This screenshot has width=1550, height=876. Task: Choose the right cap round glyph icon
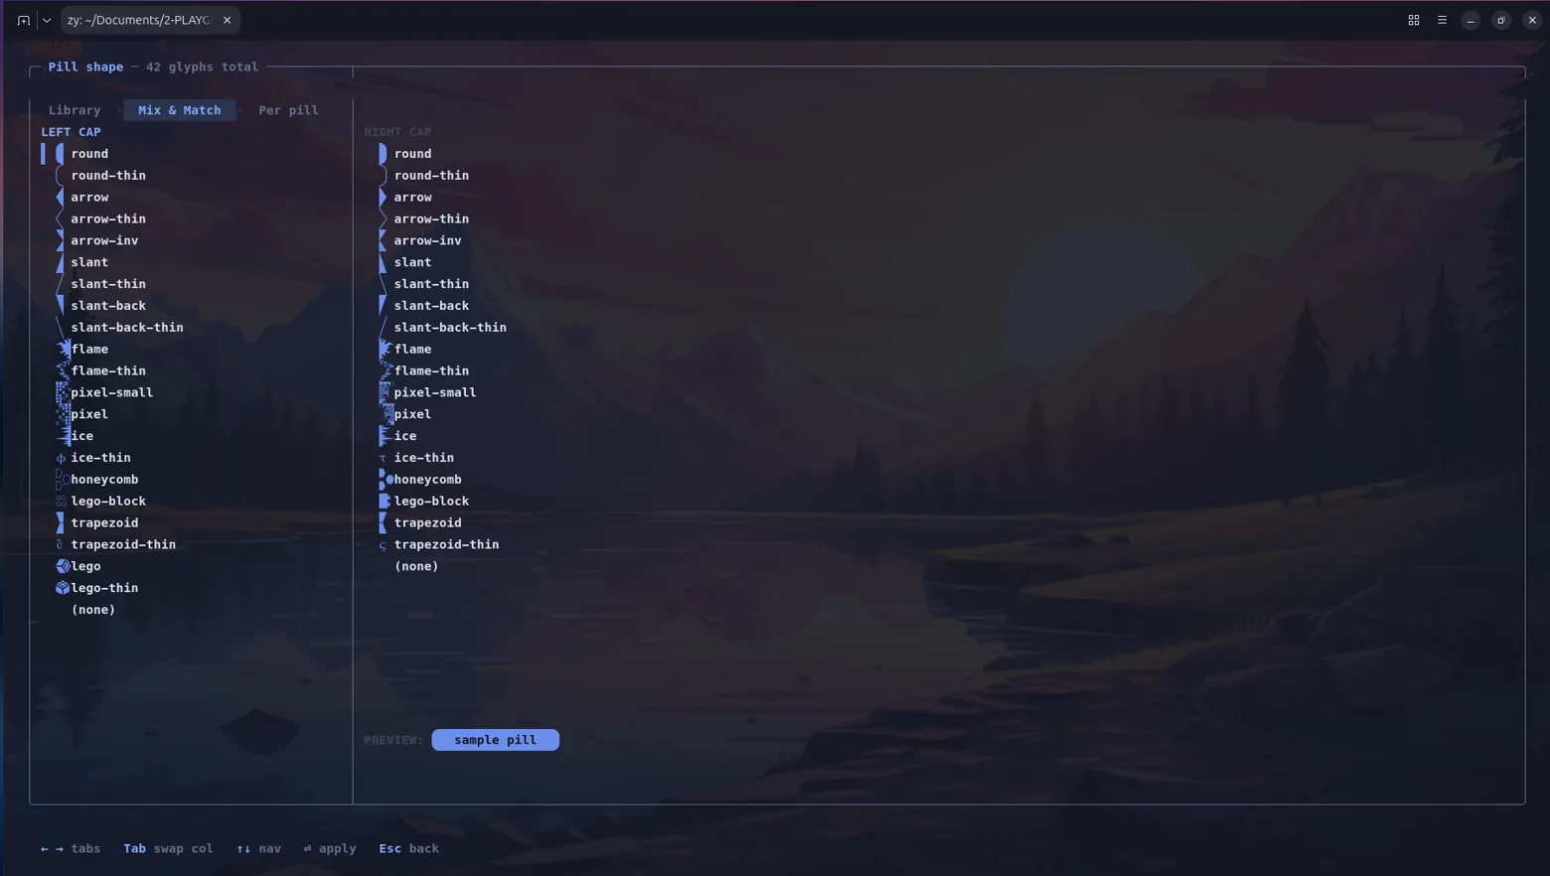click(x=383, y=154)
